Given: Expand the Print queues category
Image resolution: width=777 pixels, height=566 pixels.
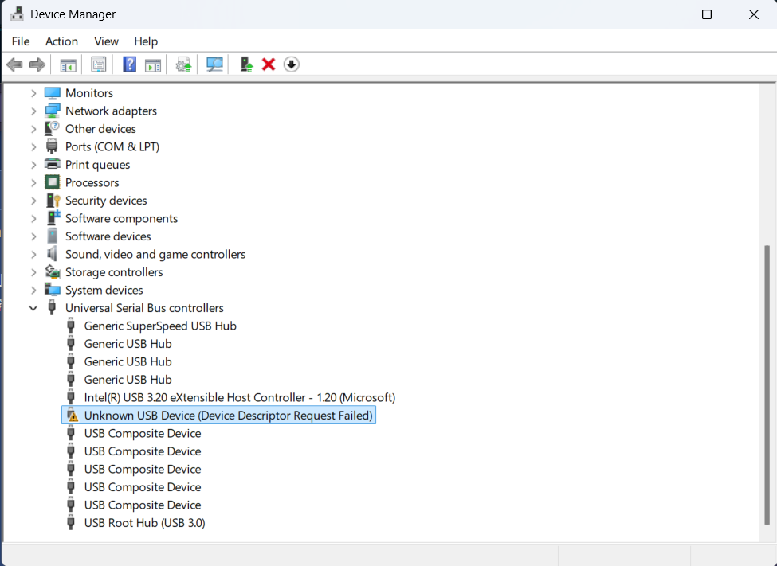Looking at the screenshot, I should click(x=33, y=165).
